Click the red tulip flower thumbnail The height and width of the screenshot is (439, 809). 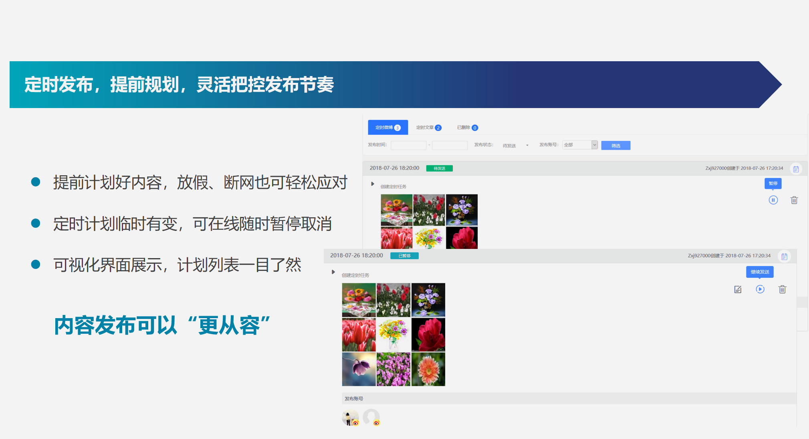pos(359,334)
